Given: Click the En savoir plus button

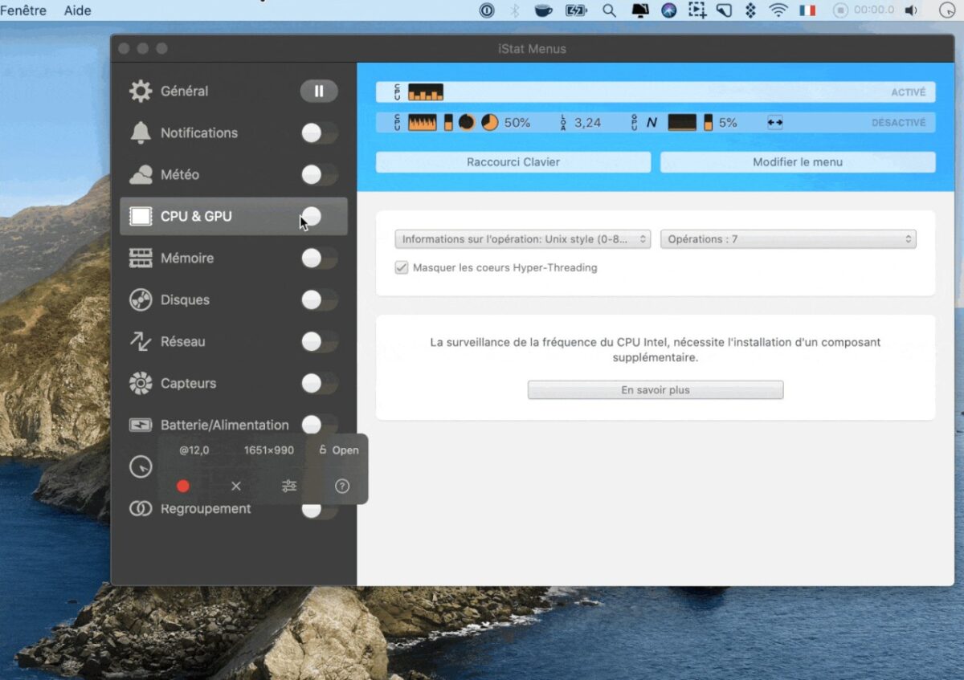Looking at the screenshot, I should pos(656,390).
